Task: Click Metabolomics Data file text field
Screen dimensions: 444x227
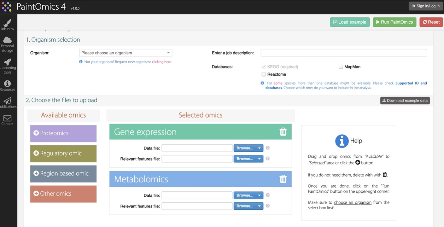Action: point(197,195)
